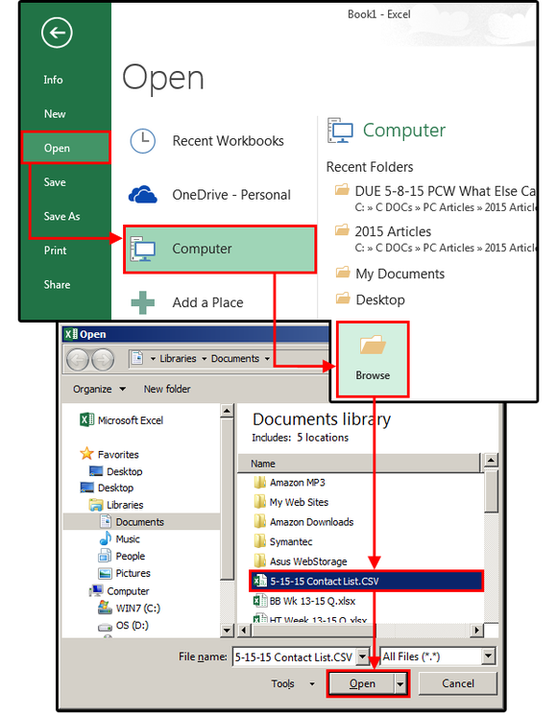Click the WIN7 (C:) drive icon
Viewport: 557px width, 716px height.
click(105, 608)
